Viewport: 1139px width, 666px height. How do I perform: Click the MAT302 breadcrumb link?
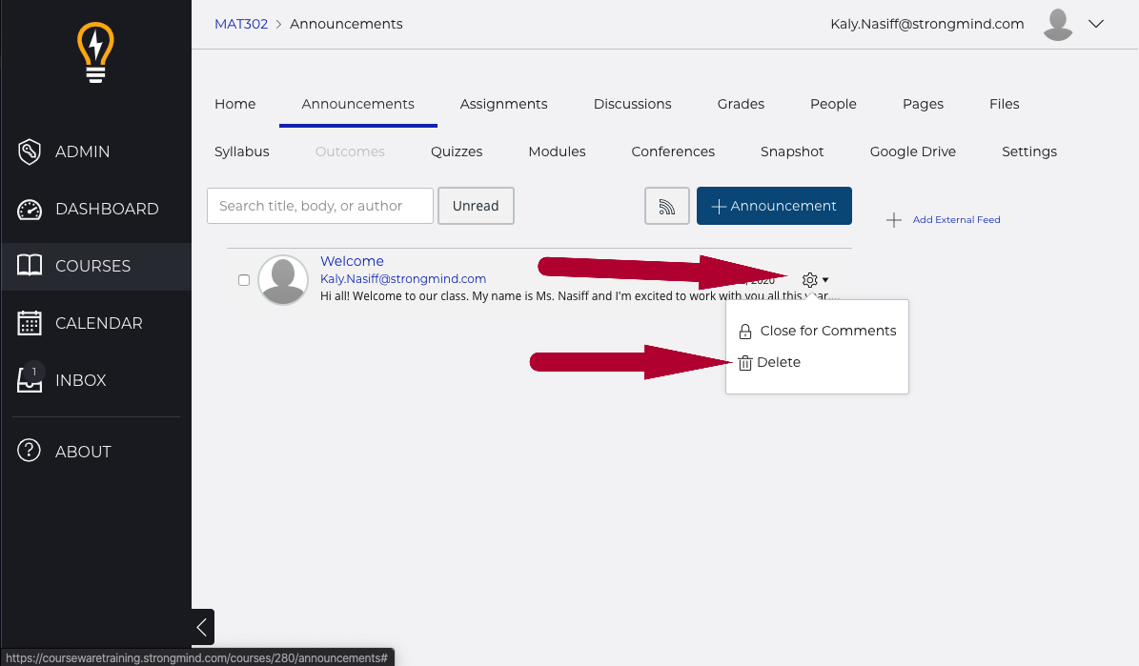(241, 24)
